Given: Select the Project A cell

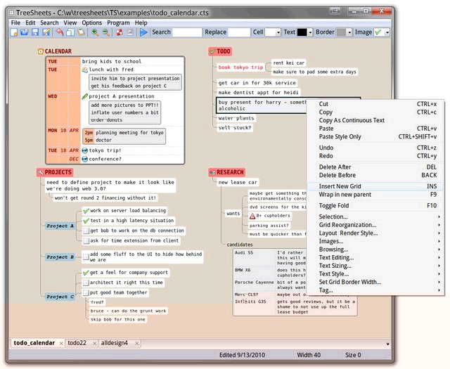Looking at the screenshot, I should pyautogui.click(x=60, y=226).
